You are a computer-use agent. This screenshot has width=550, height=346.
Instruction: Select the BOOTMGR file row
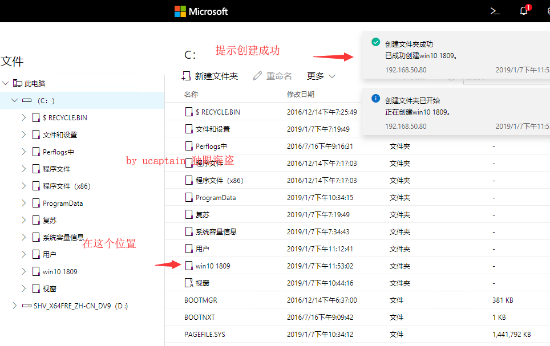pyautogui.click(x=357, y=300)
